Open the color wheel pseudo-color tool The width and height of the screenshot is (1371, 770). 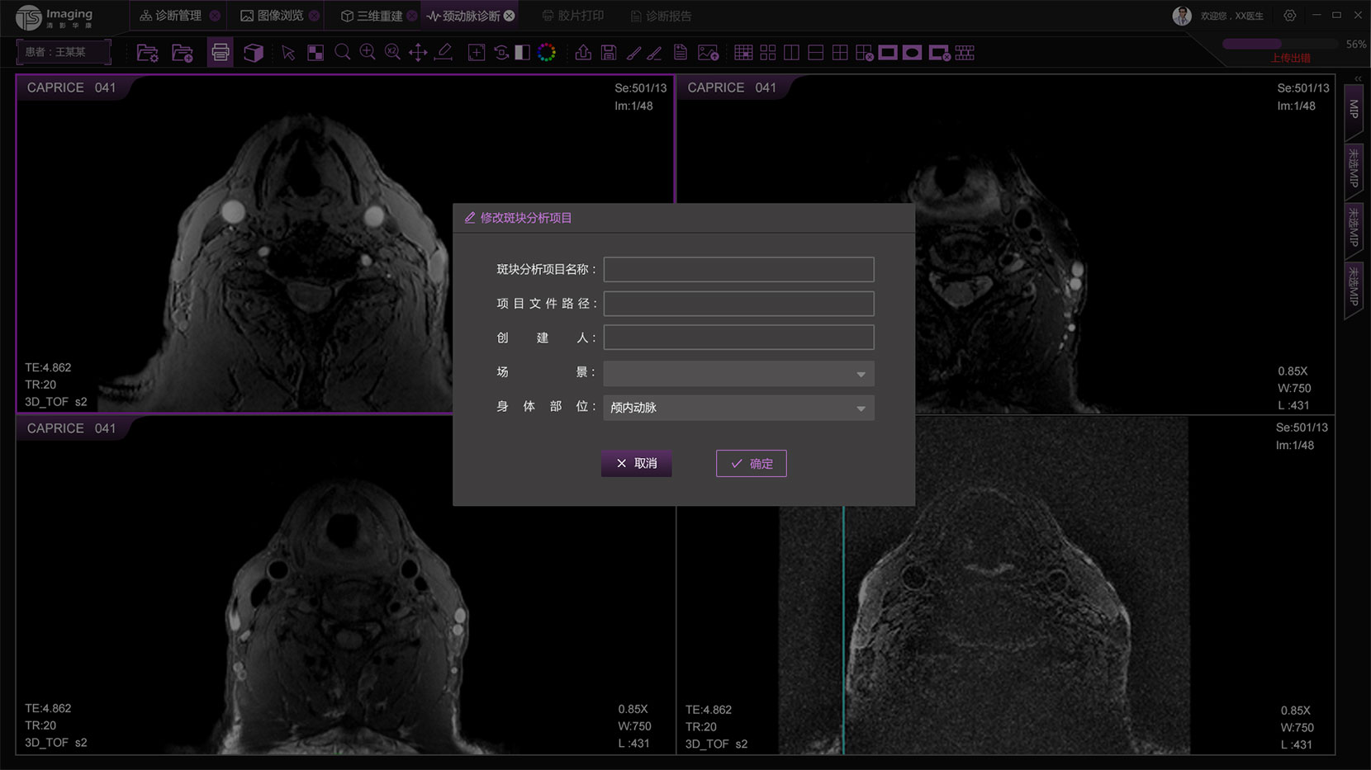(547, 53)
